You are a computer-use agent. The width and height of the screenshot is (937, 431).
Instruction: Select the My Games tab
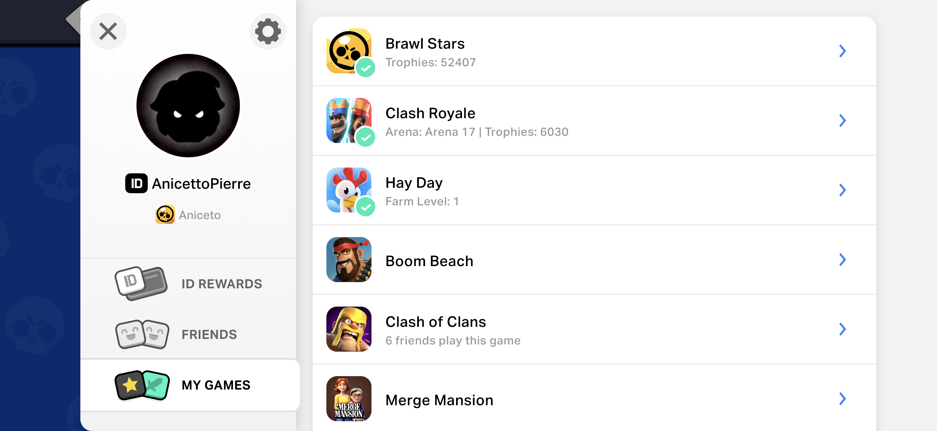(190, 385)
